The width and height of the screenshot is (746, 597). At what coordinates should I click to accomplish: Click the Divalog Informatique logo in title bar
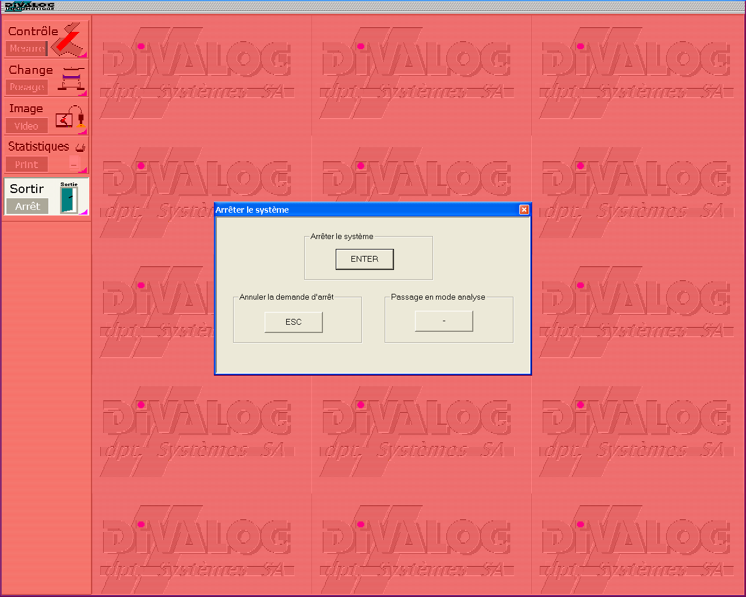(30, 6)
